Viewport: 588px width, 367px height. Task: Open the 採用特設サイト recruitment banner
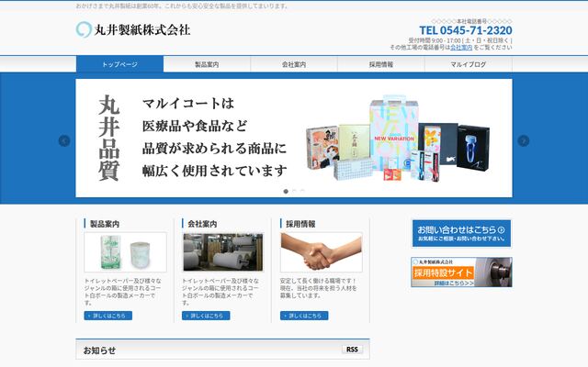point(461,272)
